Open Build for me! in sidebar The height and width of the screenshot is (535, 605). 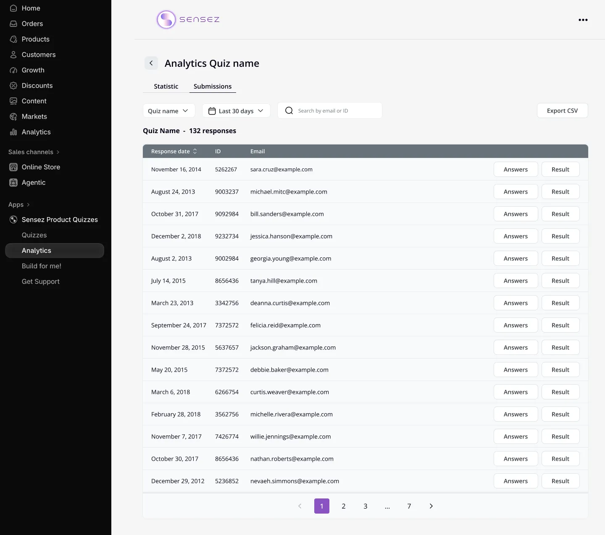click(x=42, y=266)
